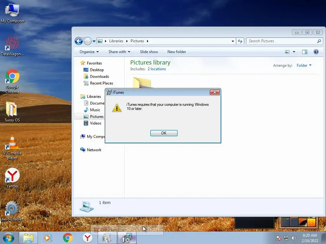
Task: Start the Slide show
Action: pyautogui.click(x=149, y=52)
